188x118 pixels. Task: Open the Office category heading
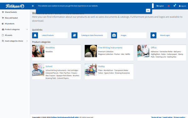coord(154,48)
